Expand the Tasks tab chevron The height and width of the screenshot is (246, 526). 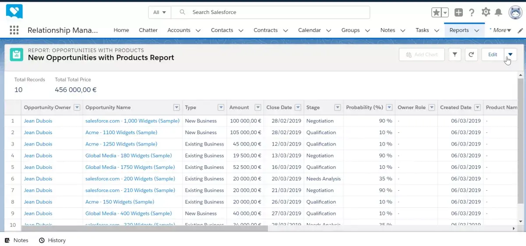coord(437,31)
